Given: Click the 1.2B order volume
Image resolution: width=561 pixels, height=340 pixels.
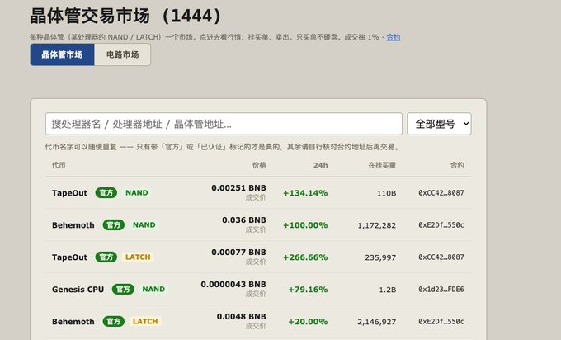Looking at the screenshot, I should [388, 290].
